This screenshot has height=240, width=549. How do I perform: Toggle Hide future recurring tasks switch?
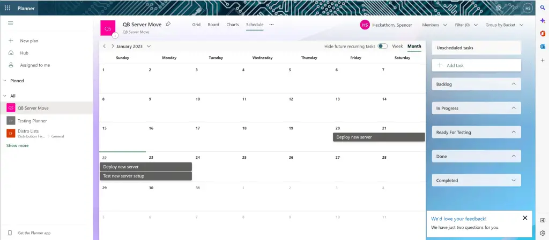(383, 46)
